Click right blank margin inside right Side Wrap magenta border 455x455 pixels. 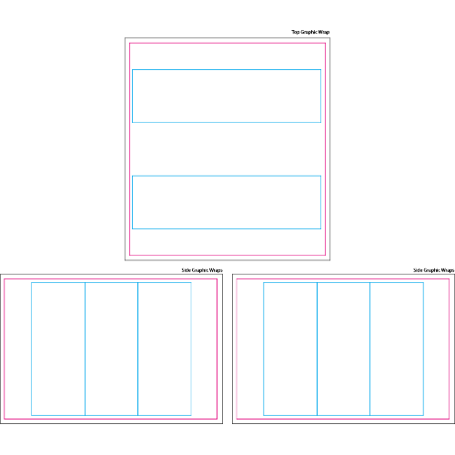436,349
